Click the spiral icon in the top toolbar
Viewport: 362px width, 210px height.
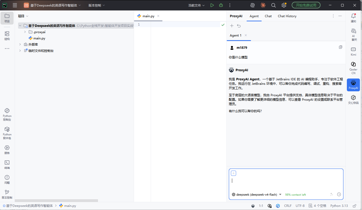tap(253, 5)
